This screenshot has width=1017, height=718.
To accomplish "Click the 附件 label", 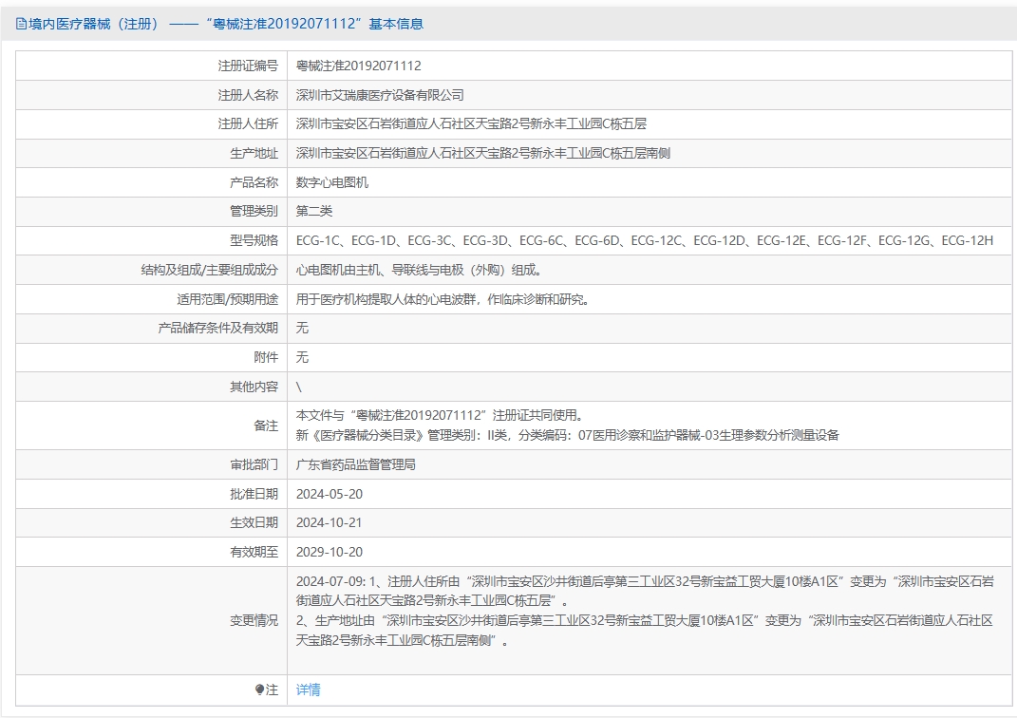I will [266, 357].
